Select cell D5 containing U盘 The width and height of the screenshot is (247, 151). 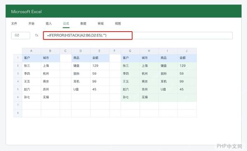pos(81,89)
